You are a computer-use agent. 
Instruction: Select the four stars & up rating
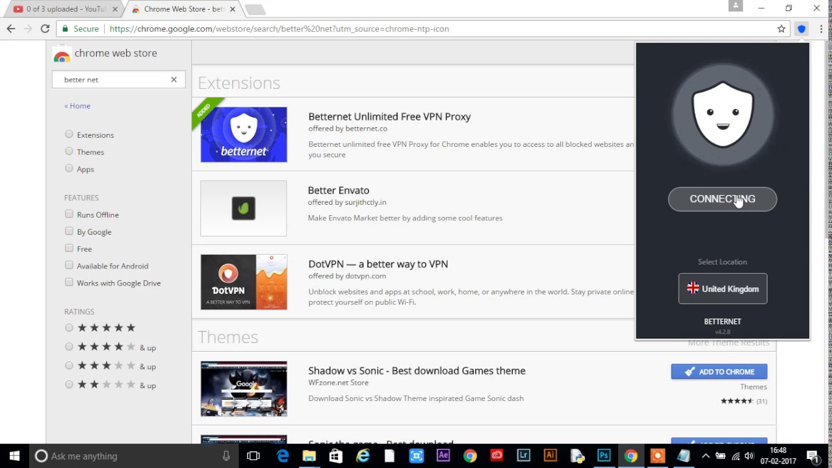(69, 346)
